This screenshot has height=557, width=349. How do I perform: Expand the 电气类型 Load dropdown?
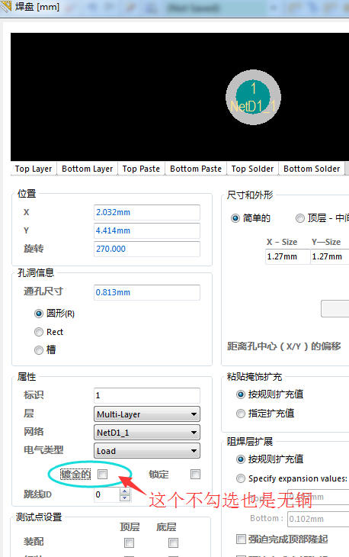tap(147, 451)
